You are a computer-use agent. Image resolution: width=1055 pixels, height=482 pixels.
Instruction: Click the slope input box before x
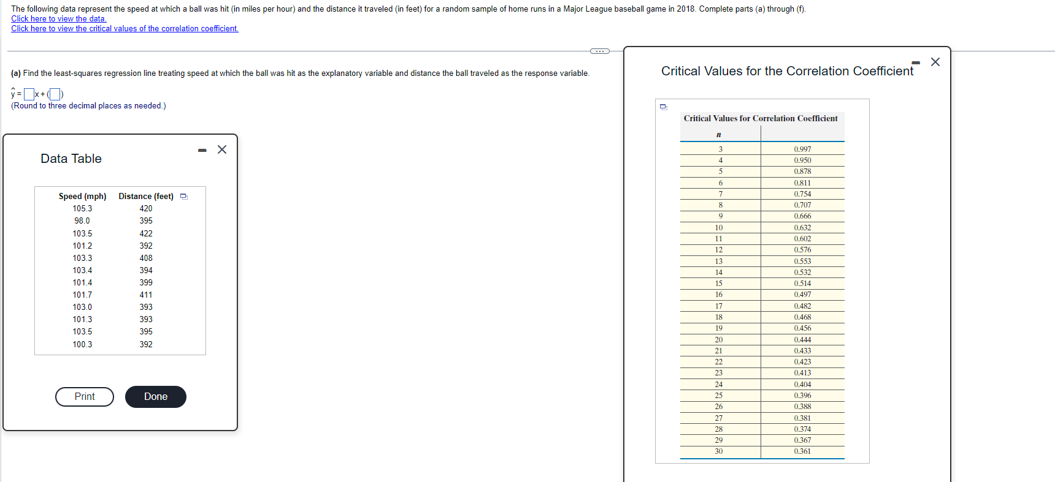point(29,94)
